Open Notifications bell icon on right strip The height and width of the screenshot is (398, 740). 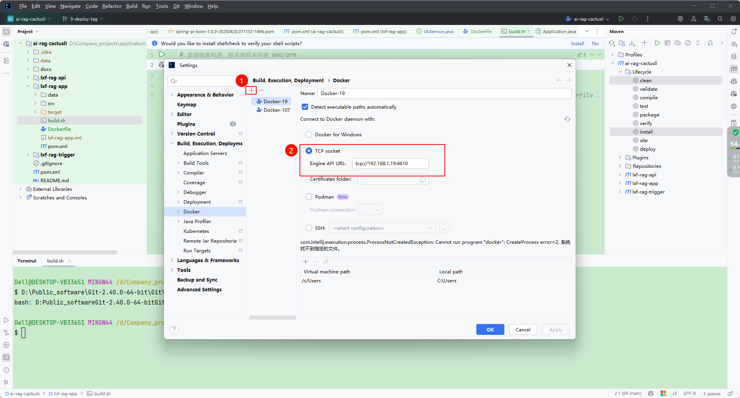734,32
